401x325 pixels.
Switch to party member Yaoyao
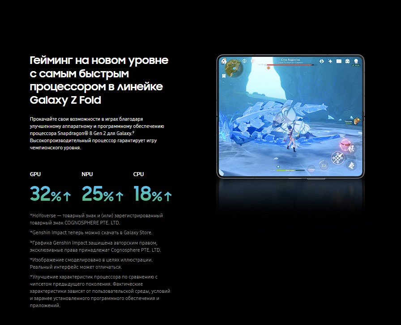tap(353, 121)
